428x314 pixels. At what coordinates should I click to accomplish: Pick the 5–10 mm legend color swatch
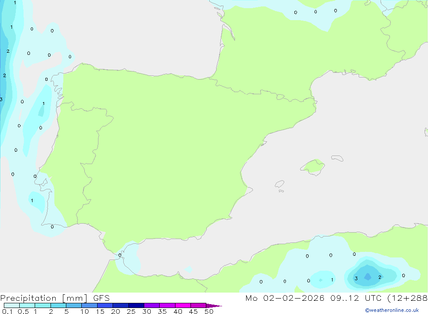[74, 305]
